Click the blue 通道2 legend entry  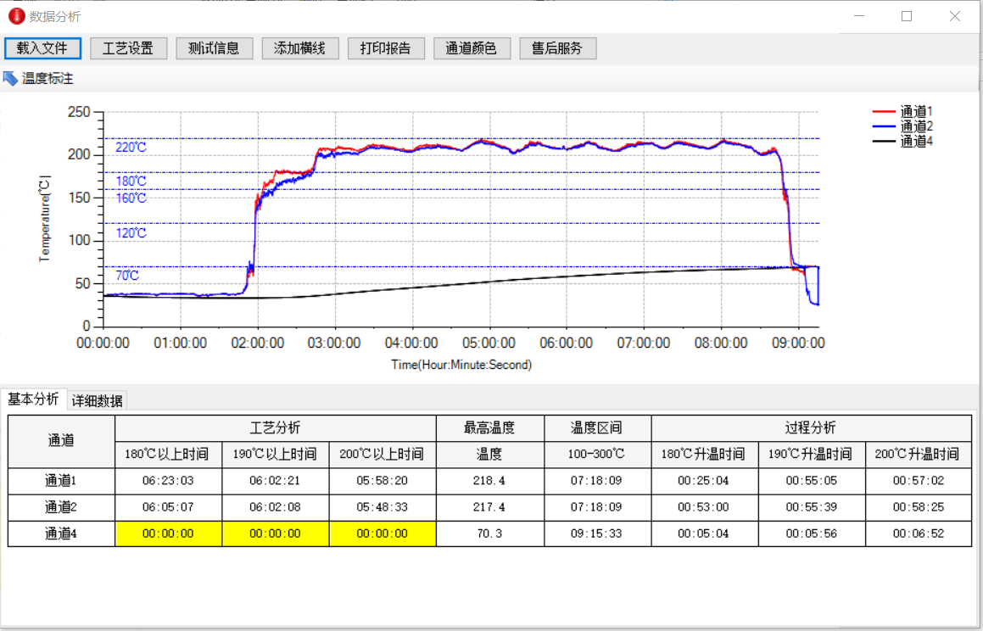click(x=903, y=126)
